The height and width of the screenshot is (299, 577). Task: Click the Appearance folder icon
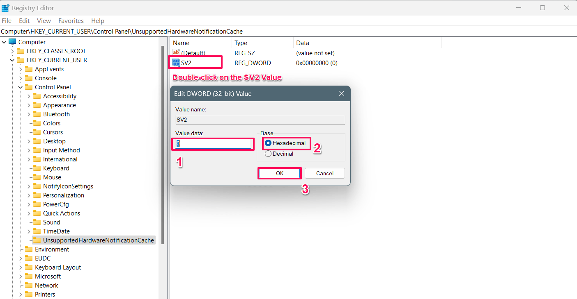click(x=37, y=105)
